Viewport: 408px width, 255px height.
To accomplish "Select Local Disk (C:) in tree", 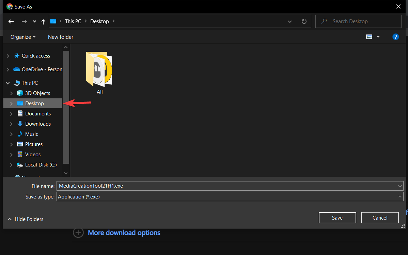I will [x=41, y=165].
